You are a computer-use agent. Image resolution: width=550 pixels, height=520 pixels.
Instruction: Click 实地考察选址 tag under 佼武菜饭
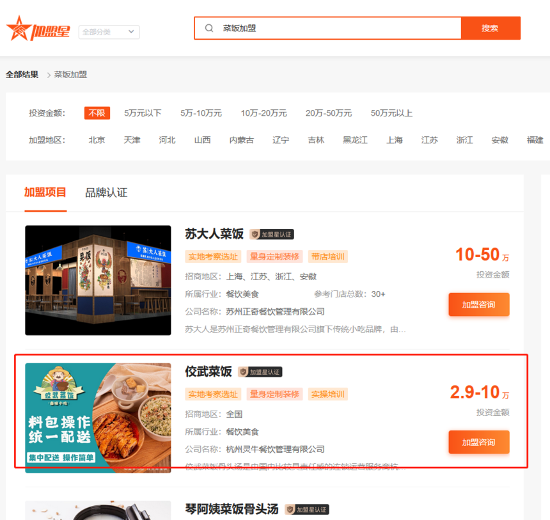pos(213,395)
